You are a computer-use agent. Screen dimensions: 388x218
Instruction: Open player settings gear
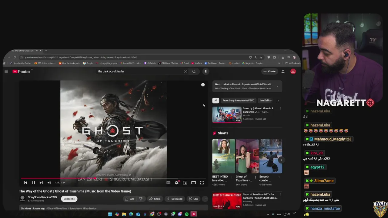tap(177, 183)
